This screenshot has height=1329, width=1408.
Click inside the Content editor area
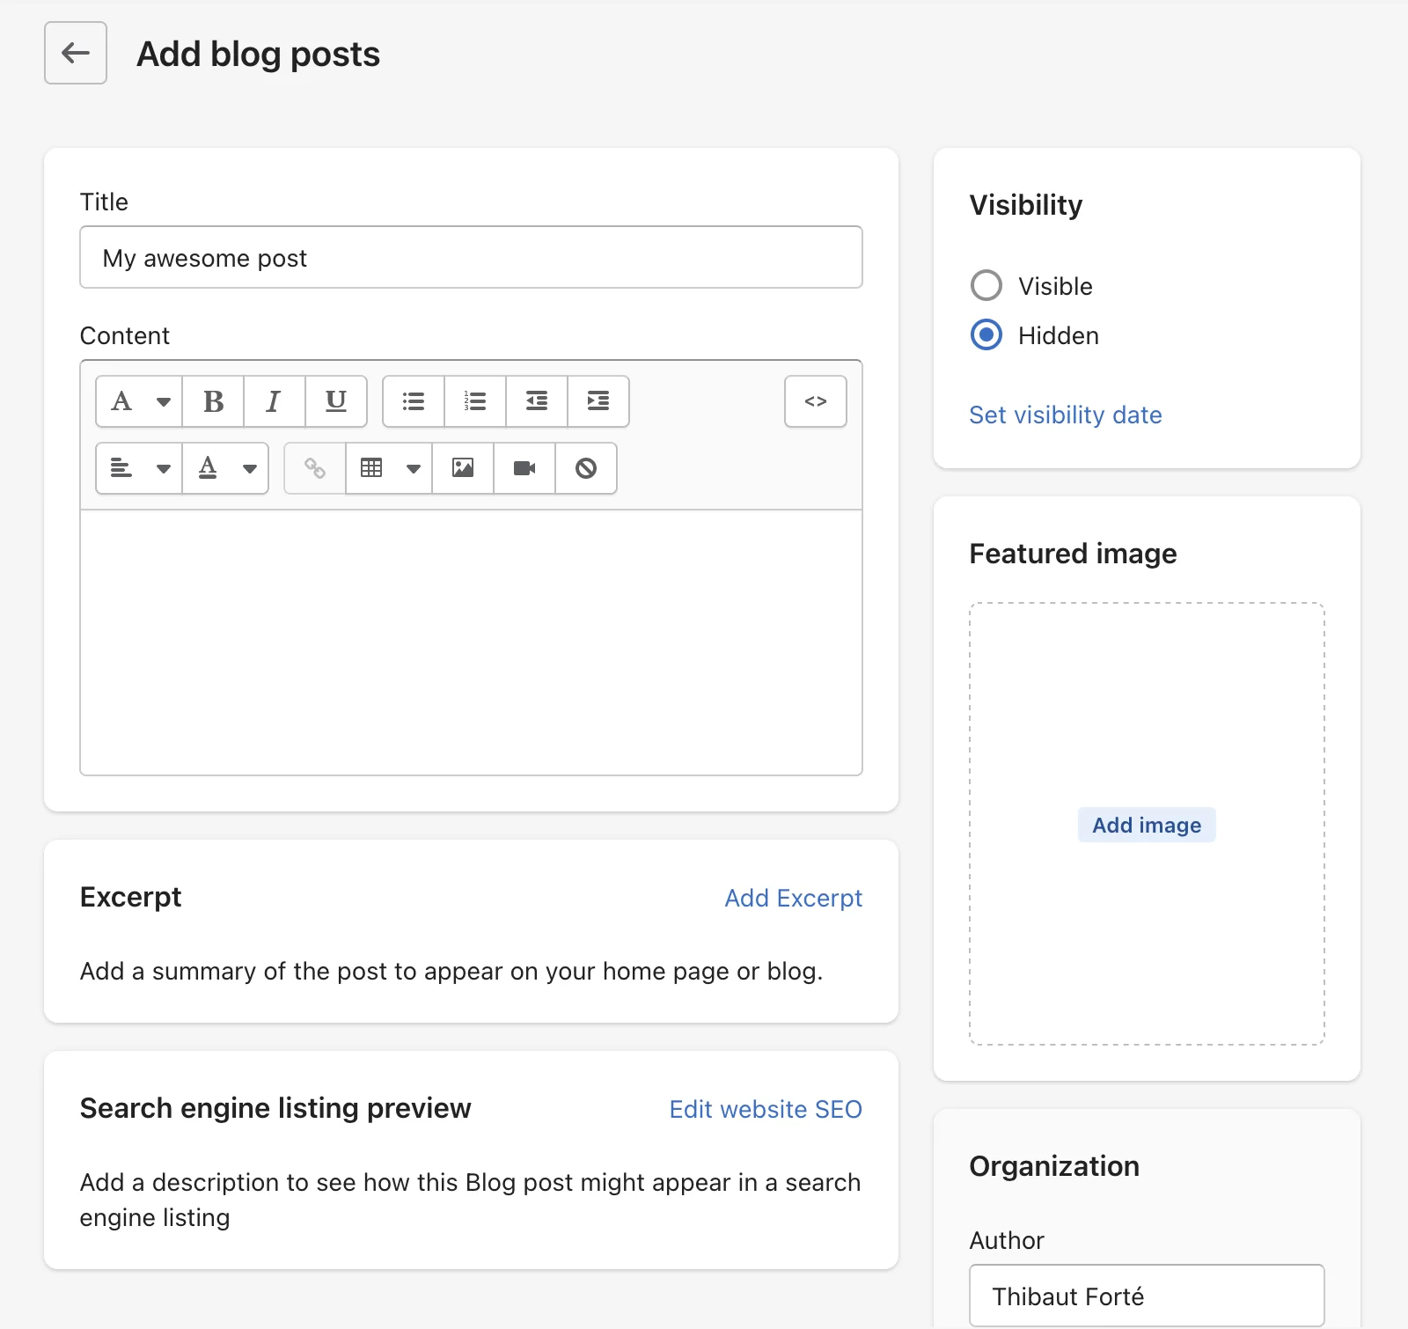[x=471, y=642]
